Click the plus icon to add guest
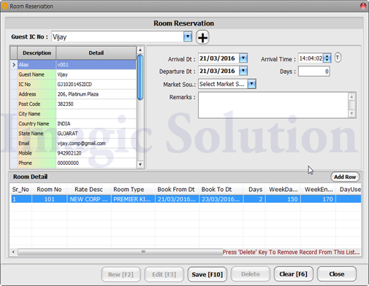This screenshot has width=369, height=286. pyautogui.click(x=202, y=37)
